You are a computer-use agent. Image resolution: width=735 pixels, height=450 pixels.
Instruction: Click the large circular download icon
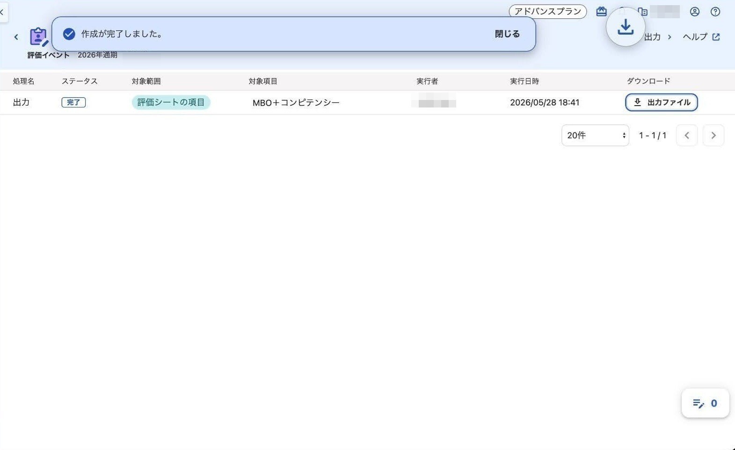626,27
